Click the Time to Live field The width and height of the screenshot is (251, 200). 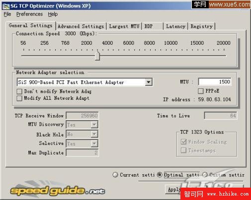click(221, 116)
